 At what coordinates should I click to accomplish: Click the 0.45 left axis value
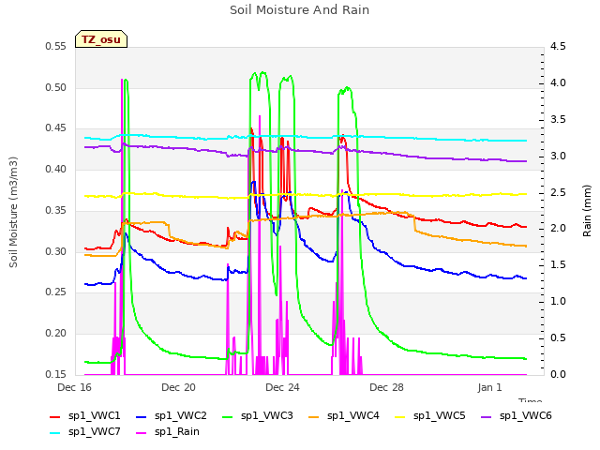click(x=56, y=128)
